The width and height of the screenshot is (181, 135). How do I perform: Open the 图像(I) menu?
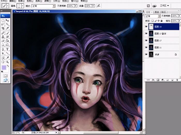point(21,1)
